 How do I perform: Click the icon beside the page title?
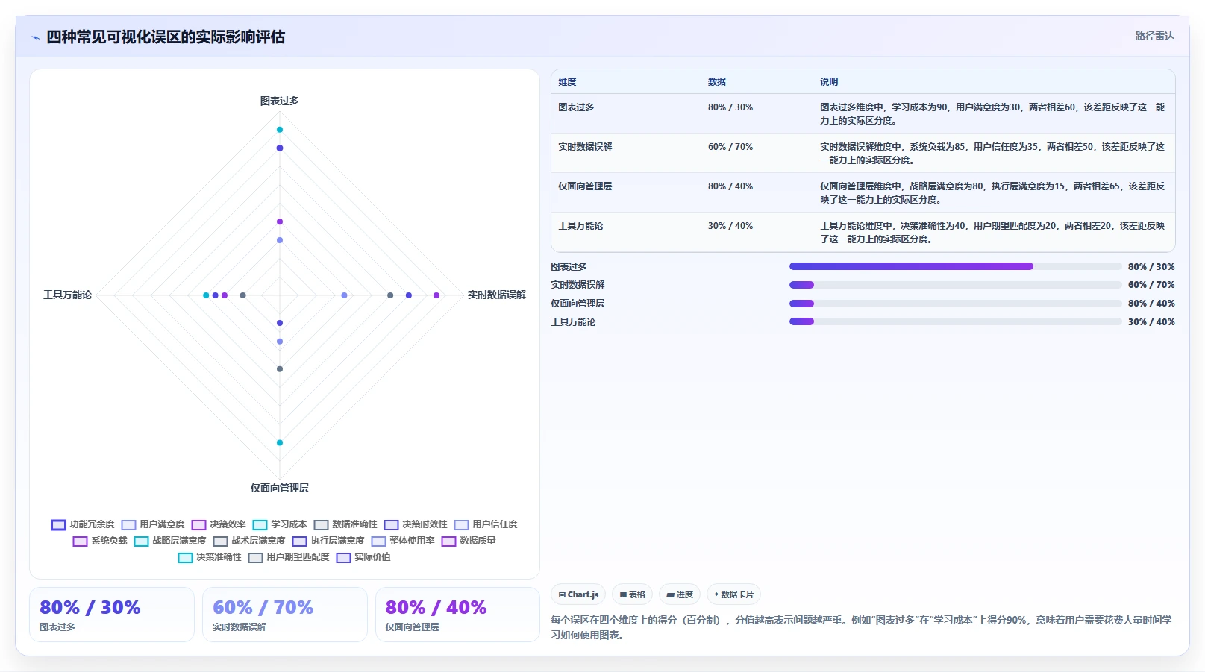35,37
